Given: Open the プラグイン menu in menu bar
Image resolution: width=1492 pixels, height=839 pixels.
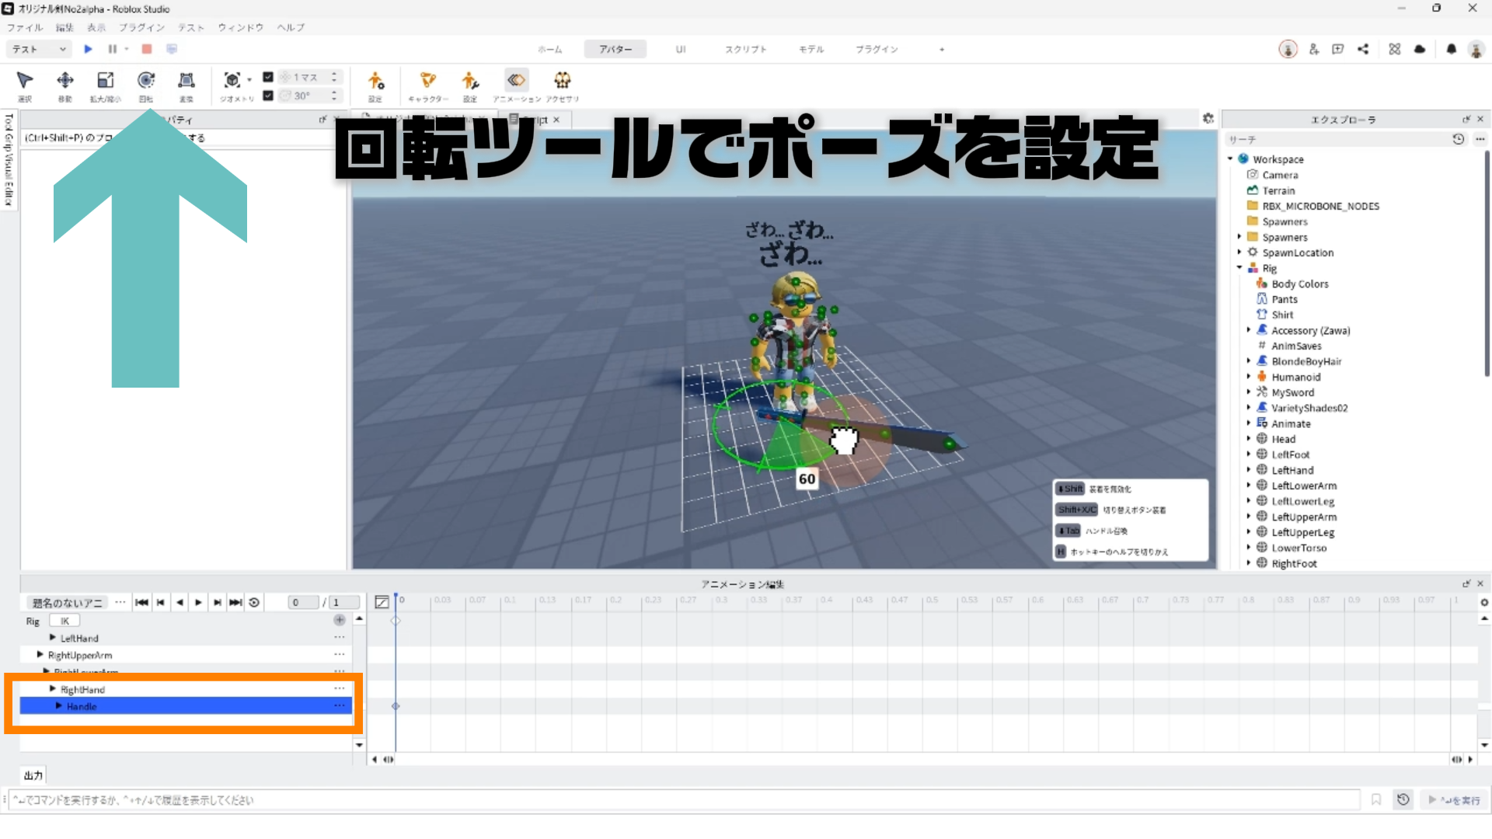Looking at the screenshot, I should [141, 27].
